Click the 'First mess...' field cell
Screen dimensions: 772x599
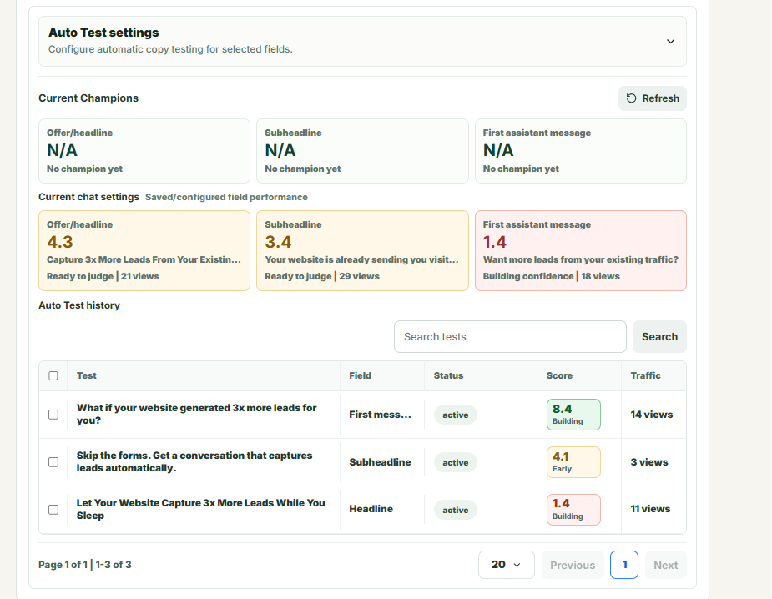[x=380, y=415]
